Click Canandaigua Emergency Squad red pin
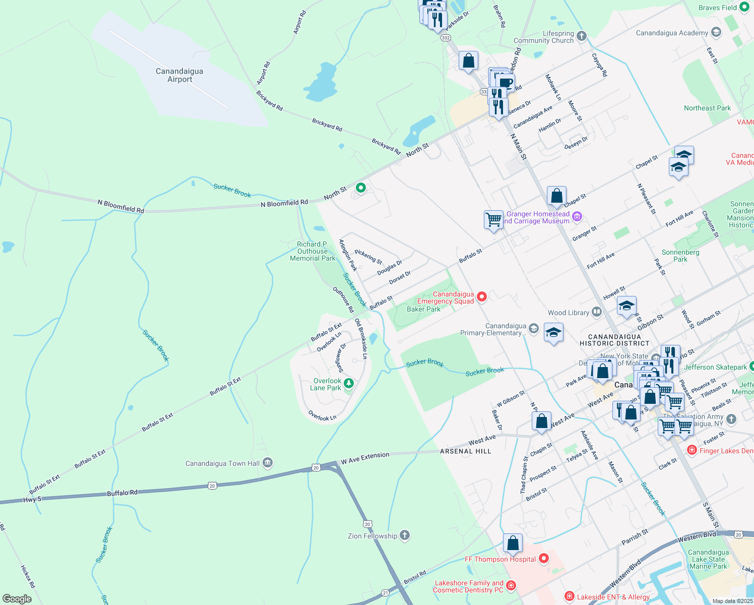 tap(481, 297)
